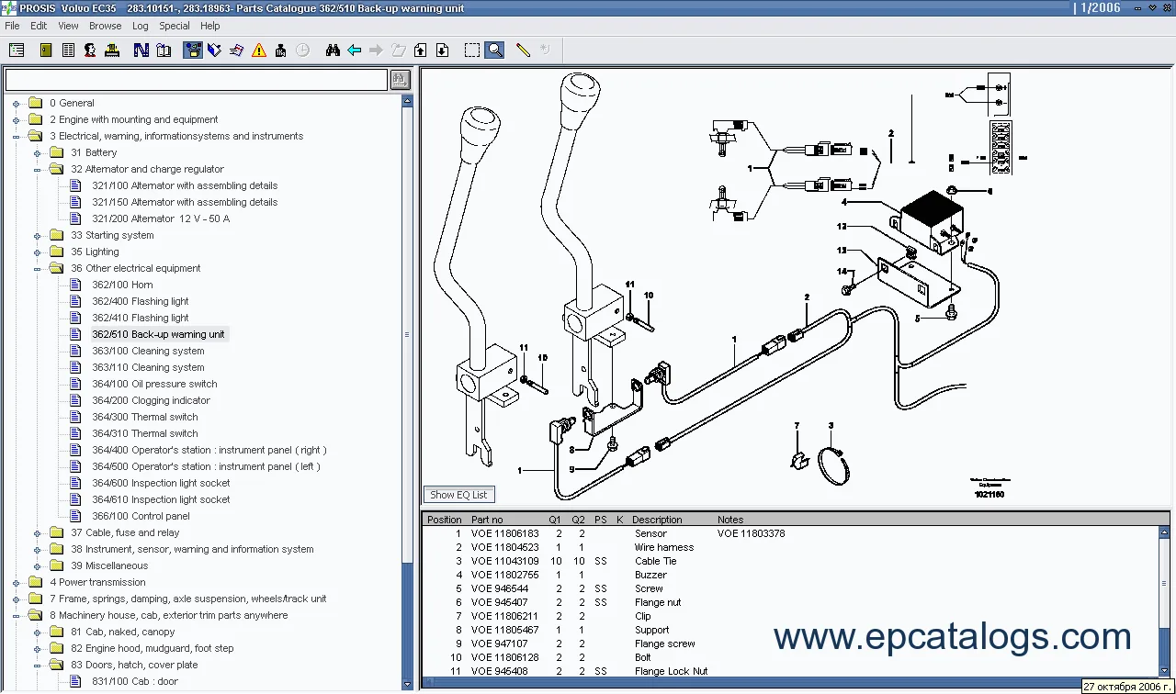Expand the 31 Battery node
The height and width of the screenshot is (694, 1176).
pos(37,152)
